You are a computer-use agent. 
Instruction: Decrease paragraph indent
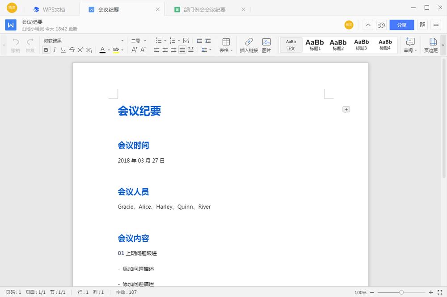199,41
